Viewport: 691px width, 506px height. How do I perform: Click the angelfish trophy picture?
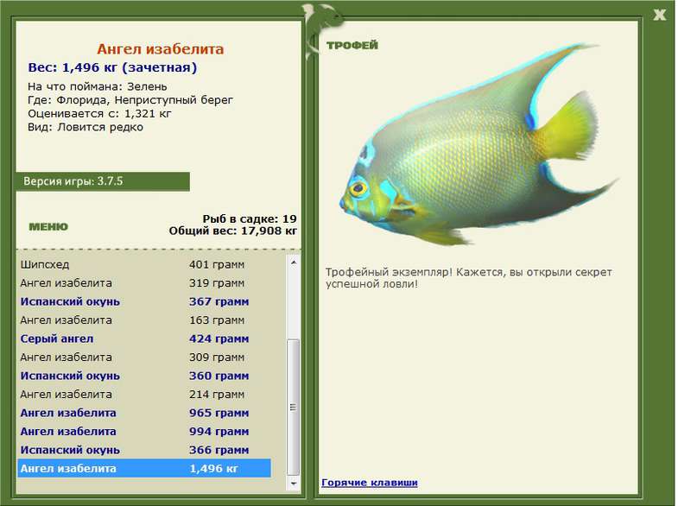click(479, 144)
